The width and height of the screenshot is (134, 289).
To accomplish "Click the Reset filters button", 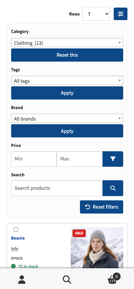I will click(x=102, y=207).
